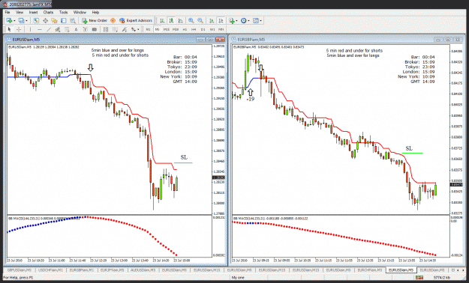Switch chart to candlestick style
The height and width of the screenshot is (283, 469).
pyautogui.click(x=171, y=21)
